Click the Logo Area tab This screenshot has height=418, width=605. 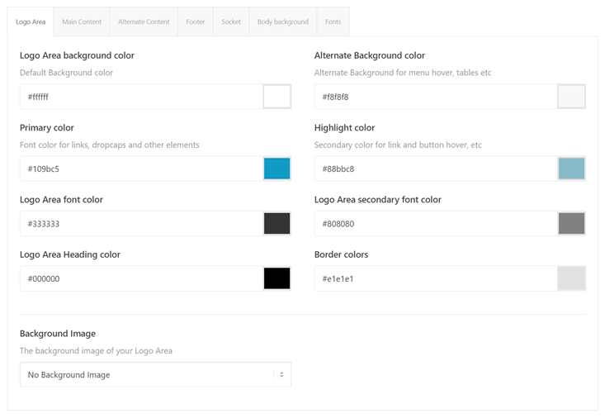click(31, 22)
